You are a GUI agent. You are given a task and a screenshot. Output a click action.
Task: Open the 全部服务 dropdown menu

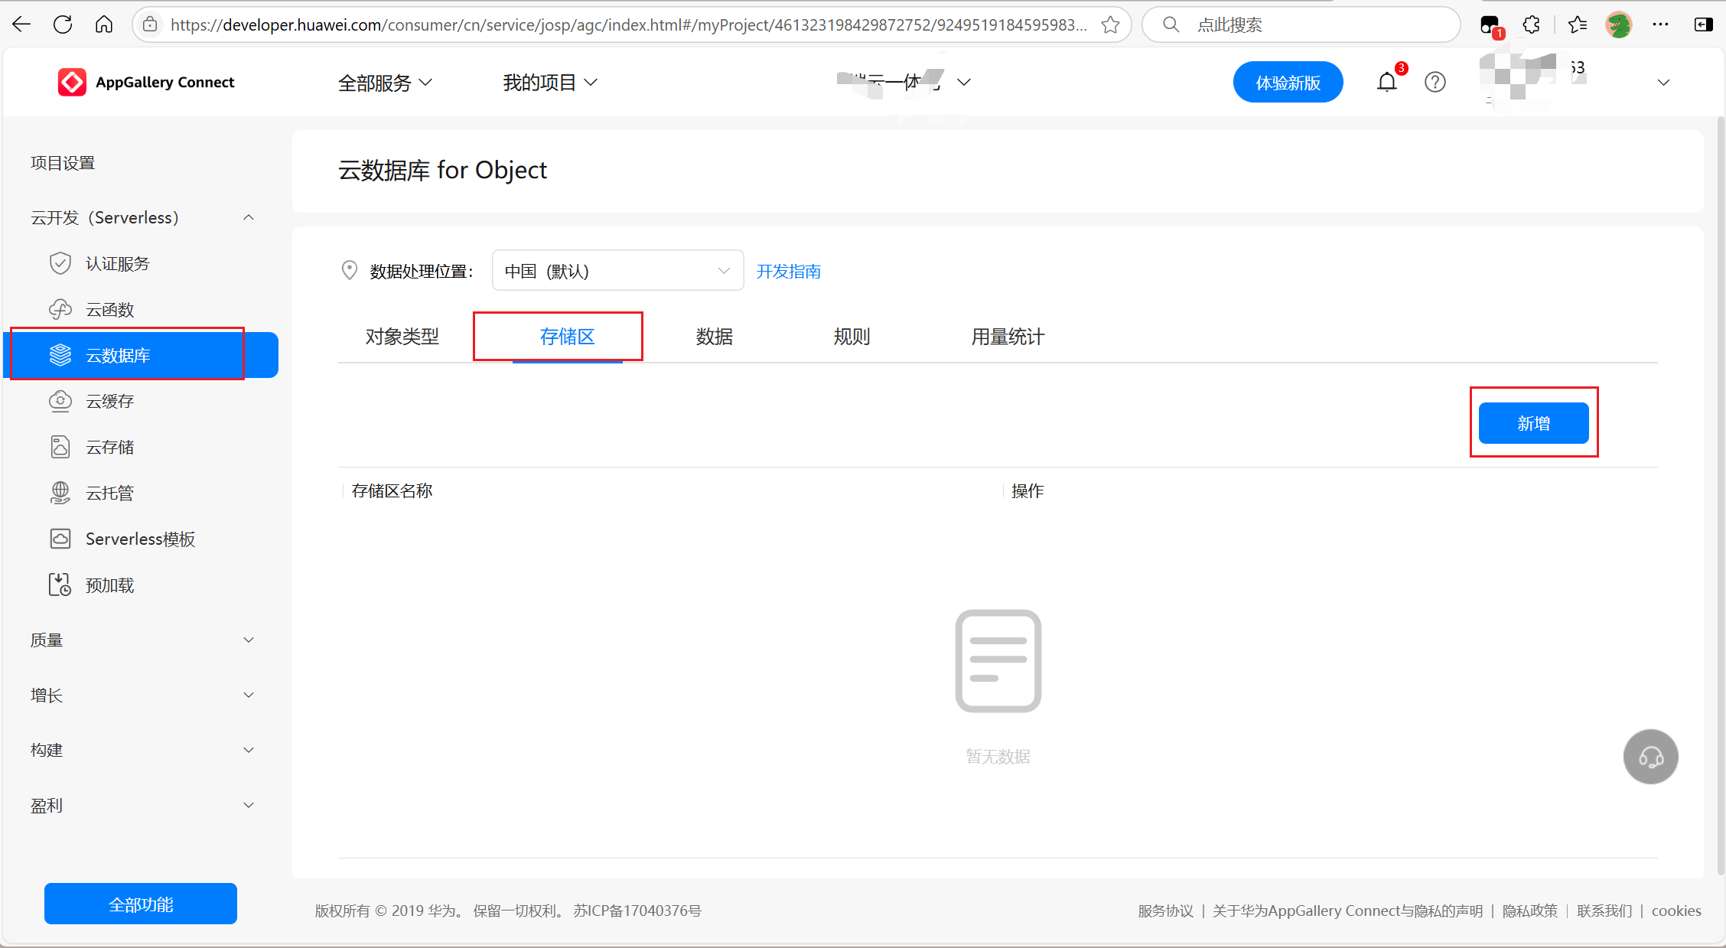pyautogui.click(x=385, y=83)
